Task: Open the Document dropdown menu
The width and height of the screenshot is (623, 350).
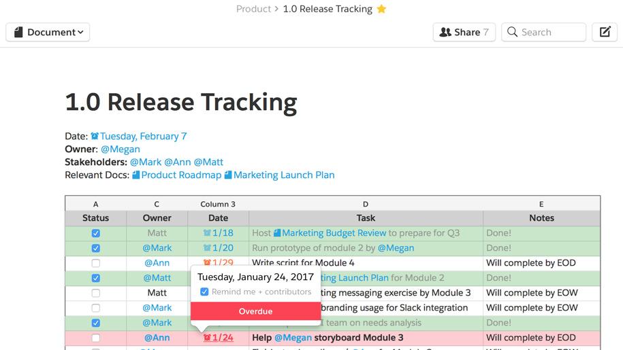Action: click(48, 32)
